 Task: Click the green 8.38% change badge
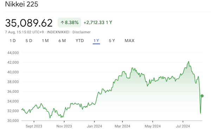(x=69, y=22)
